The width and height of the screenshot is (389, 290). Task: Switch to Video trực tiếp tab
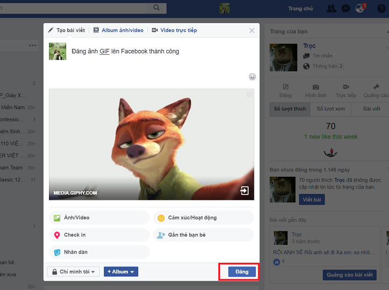(x=174, y=30)
